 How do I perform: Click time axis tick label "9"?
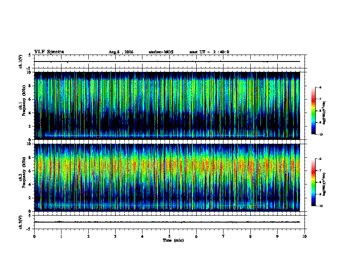[x=277, y=236]
